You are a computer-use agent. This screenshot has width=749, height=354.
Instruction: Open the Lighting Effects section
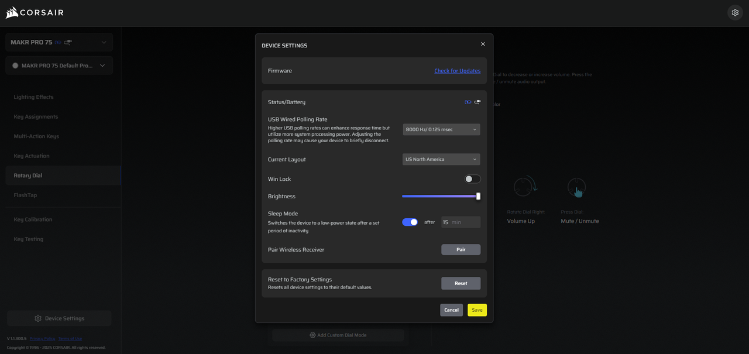coord(33,97)
